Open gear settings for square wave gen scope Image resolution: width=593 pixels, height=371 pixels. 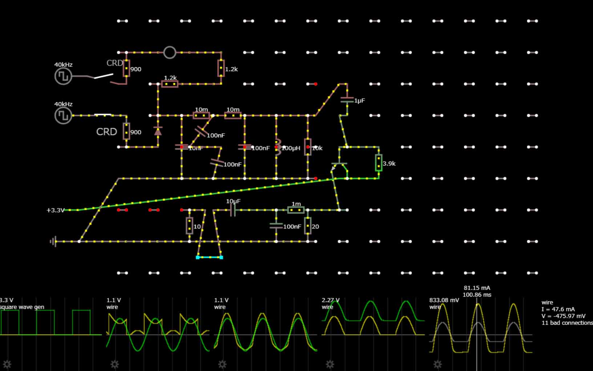(x=7, y=364)
